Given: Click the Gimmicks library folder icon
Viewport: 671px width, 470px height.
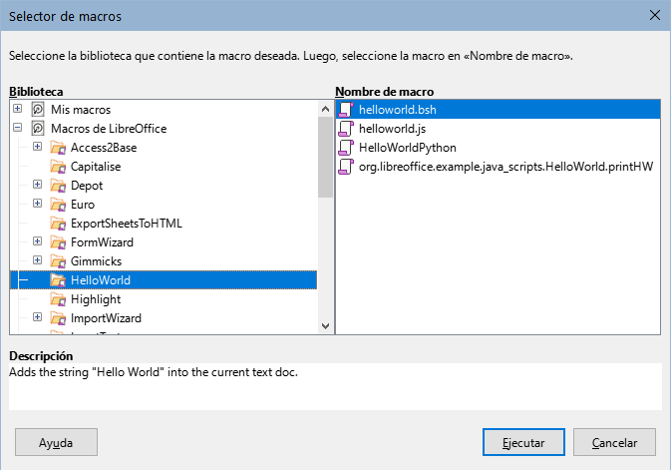Looking at the screenshot, I should coord(58,260).
